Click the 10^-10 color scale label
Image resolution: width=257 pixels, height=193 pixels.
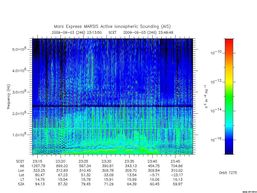(x=216, y=53)
